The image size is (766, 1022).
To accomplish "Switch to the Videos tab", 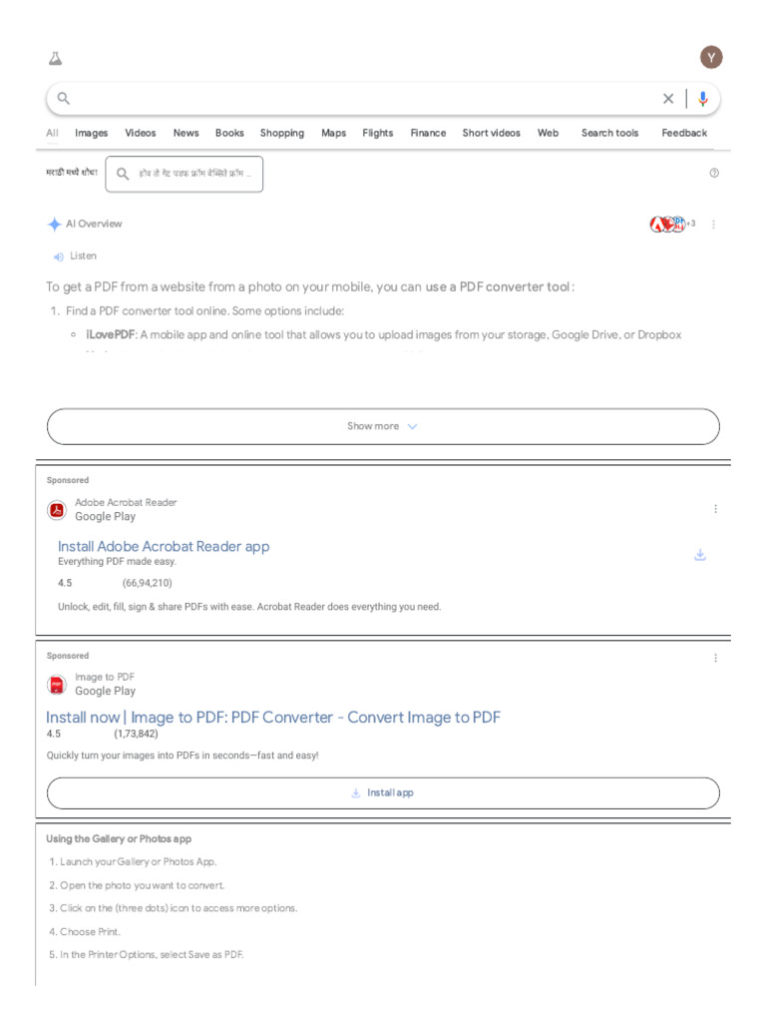I will pyautogui.click(x=141, y=133).
